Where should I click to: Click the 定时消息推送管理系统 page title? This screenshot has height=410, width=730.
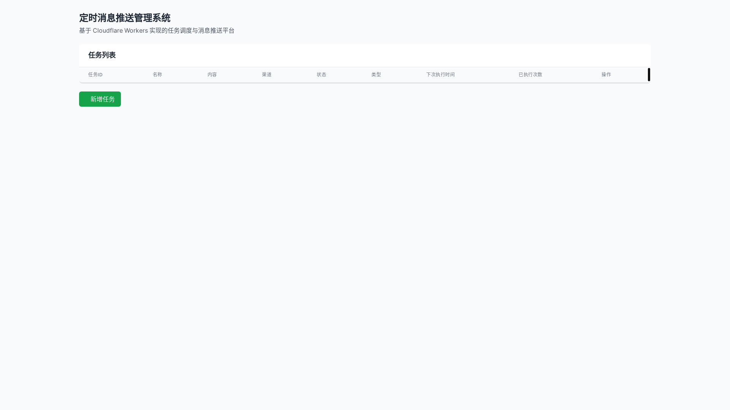click(x=125, y=18)
